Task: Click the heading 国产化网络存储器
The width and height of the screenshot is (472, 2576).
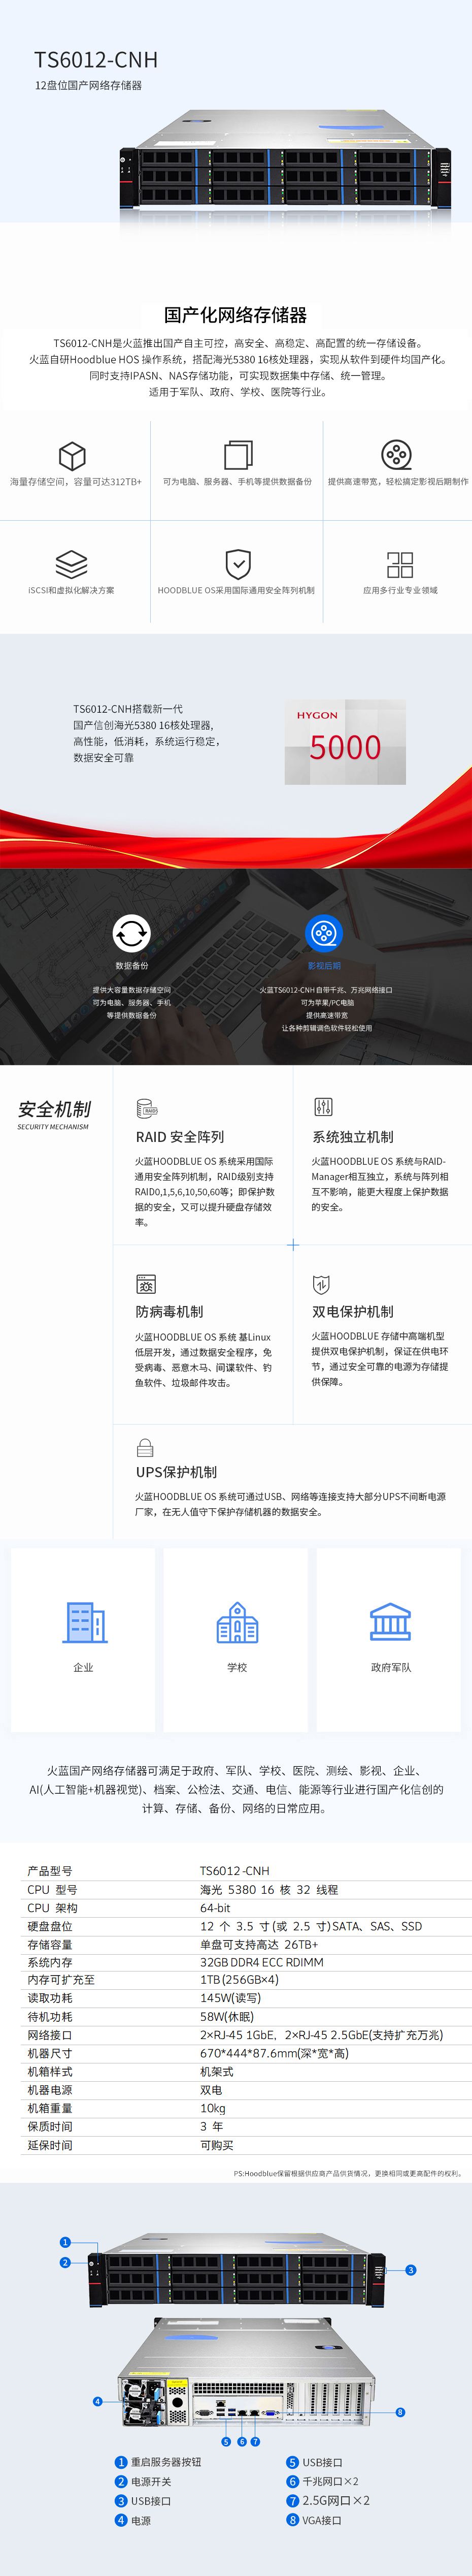Action: pyautogui.click(x=236, y=315)
